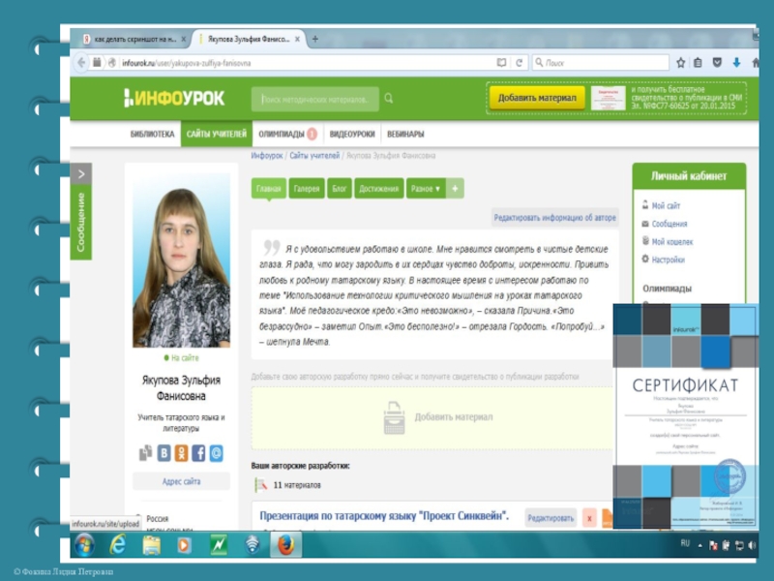The width and height of the screenshot is (774, 581).
Task: Open Сообщения link in Личный кабинет
Action: pos(670,224)
